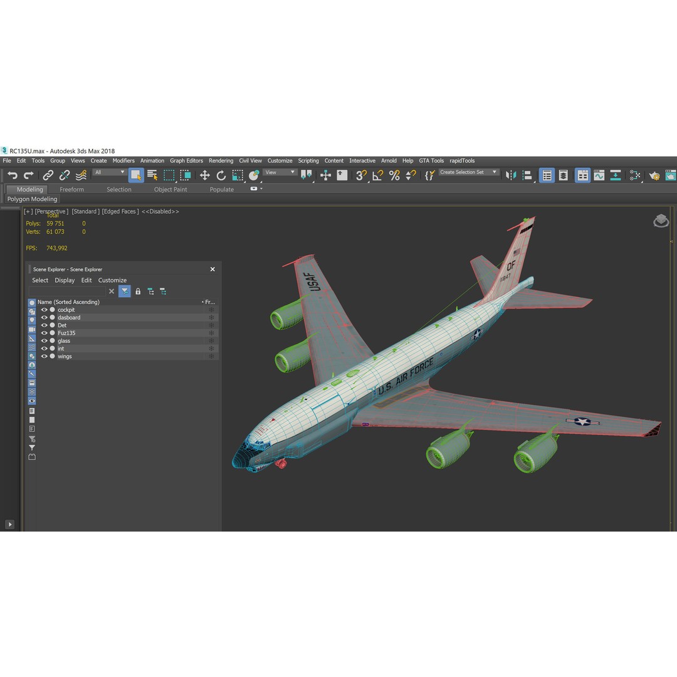Open the Edged Faces viewport menu

pos(120,212)
